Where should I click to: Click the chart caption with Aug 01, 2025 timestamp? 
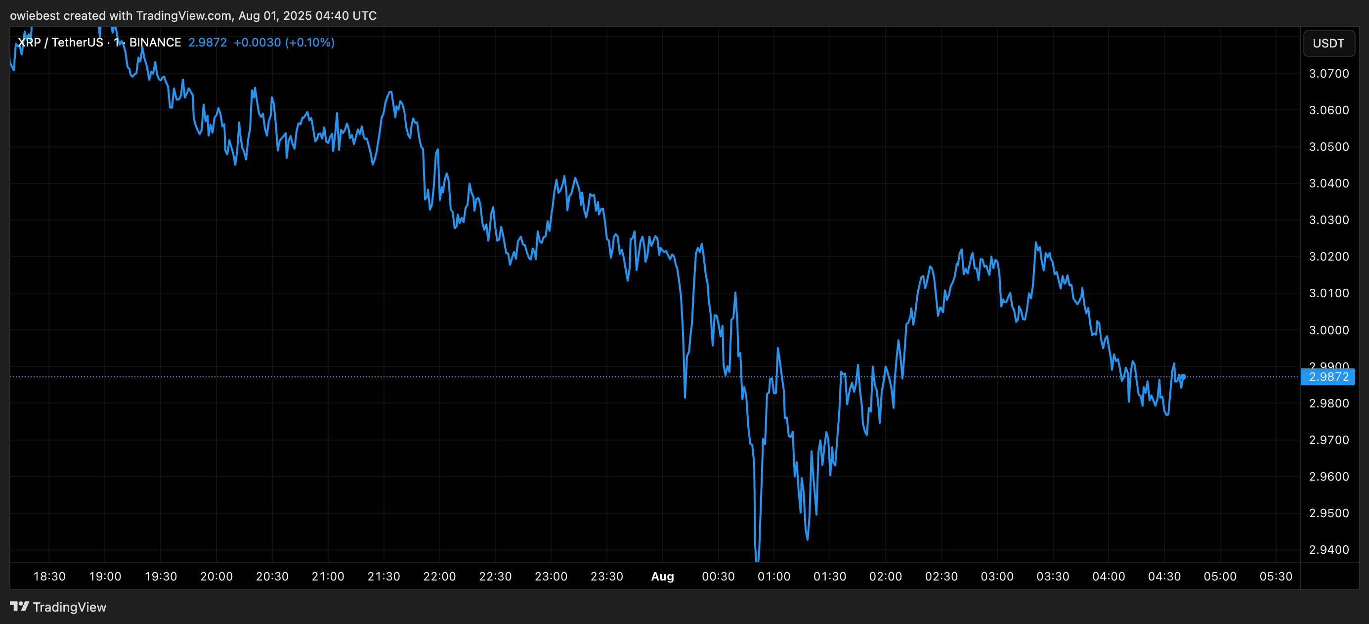[x=193, y=15]
